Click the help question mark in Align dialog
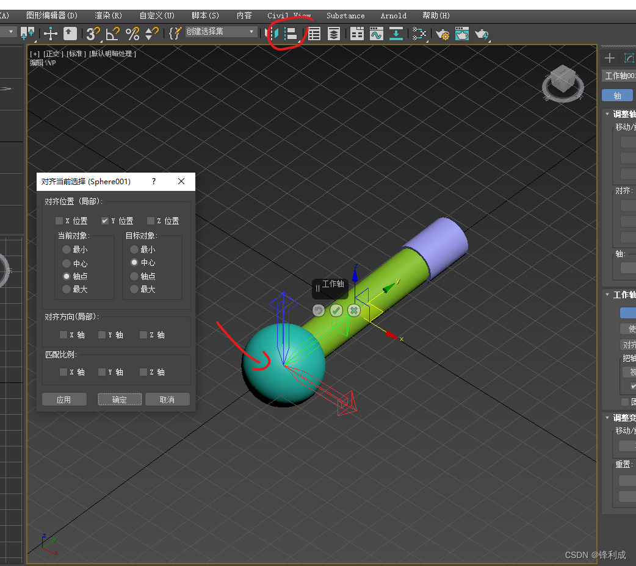Screen dimensions: 636x566 coord(154,181)
